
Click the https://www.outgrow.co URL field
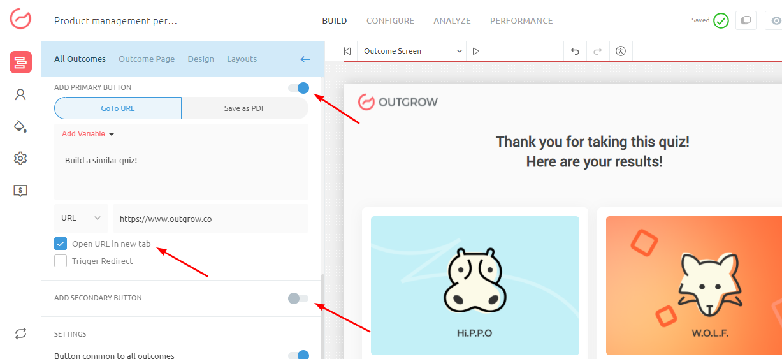210,218
